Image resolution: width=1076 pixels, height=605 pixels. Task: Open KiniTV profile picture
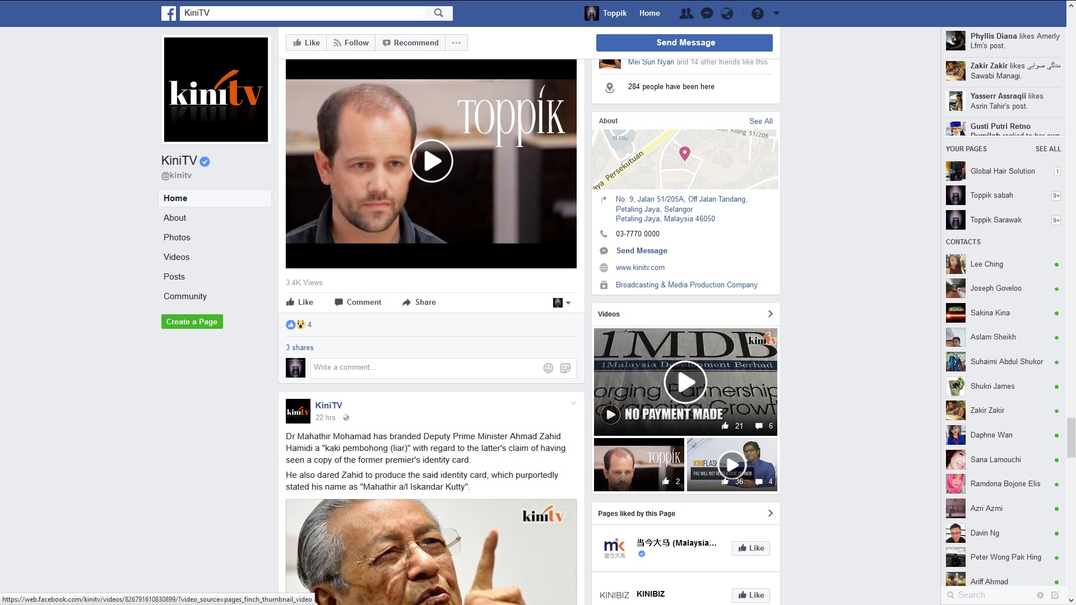(216, 90)
